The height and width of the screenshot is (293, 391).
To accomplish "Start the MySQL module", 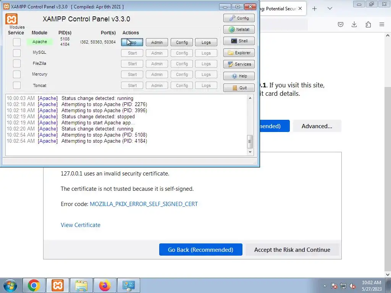I will click(132, 53).
